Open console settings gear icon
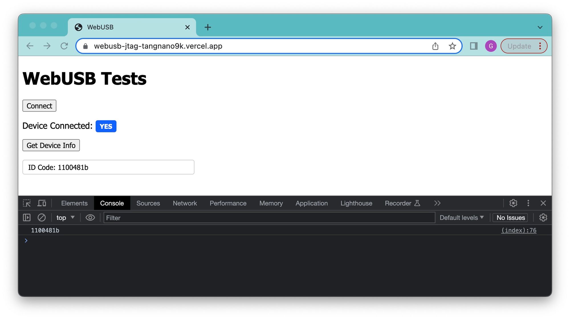 (543, 218)
